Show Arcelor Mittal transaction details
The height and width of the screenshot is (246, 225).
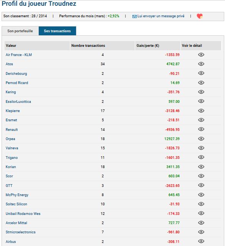tap(201, 223)
